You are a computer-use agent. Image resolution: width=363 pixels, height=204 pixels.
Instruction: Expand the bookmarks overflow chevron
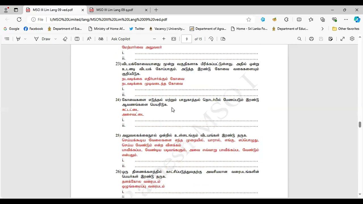pos(322,29)
